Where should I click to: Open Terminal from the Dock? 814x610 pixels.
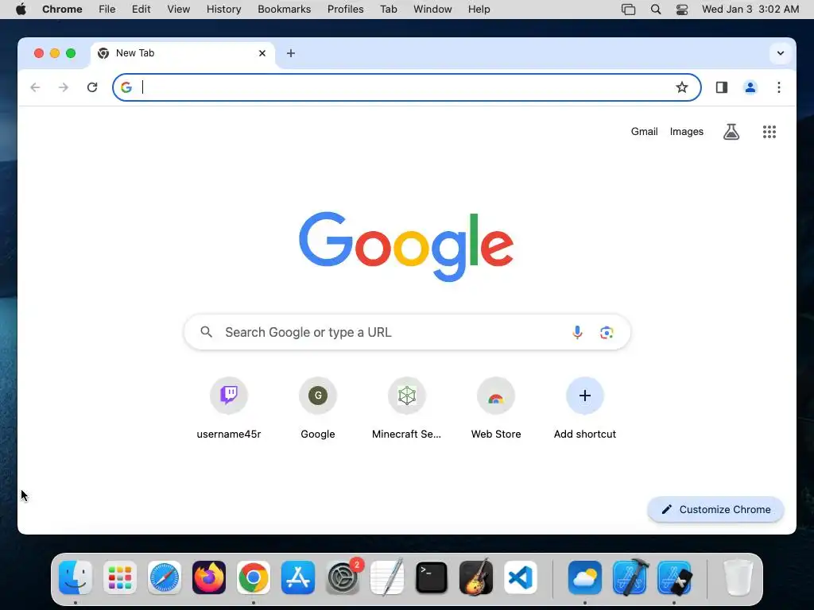click(432, 577)
